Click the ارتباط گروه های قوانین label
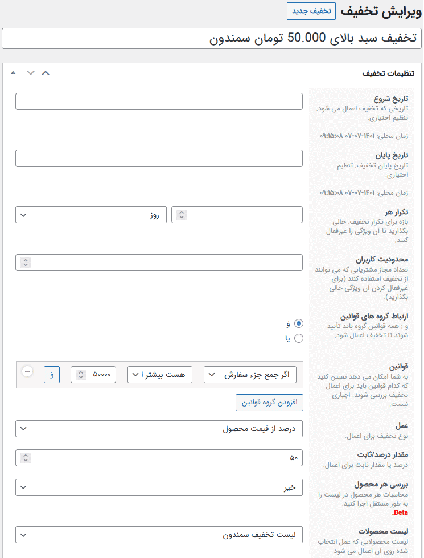Screen dimensions: 424x558 [374, 317]
